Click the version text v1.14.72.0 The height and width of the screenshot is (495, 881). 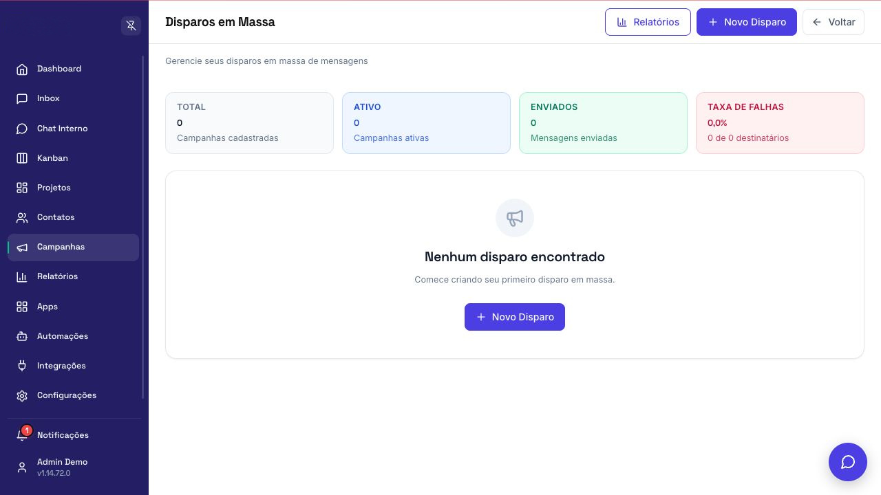(54, 474)
